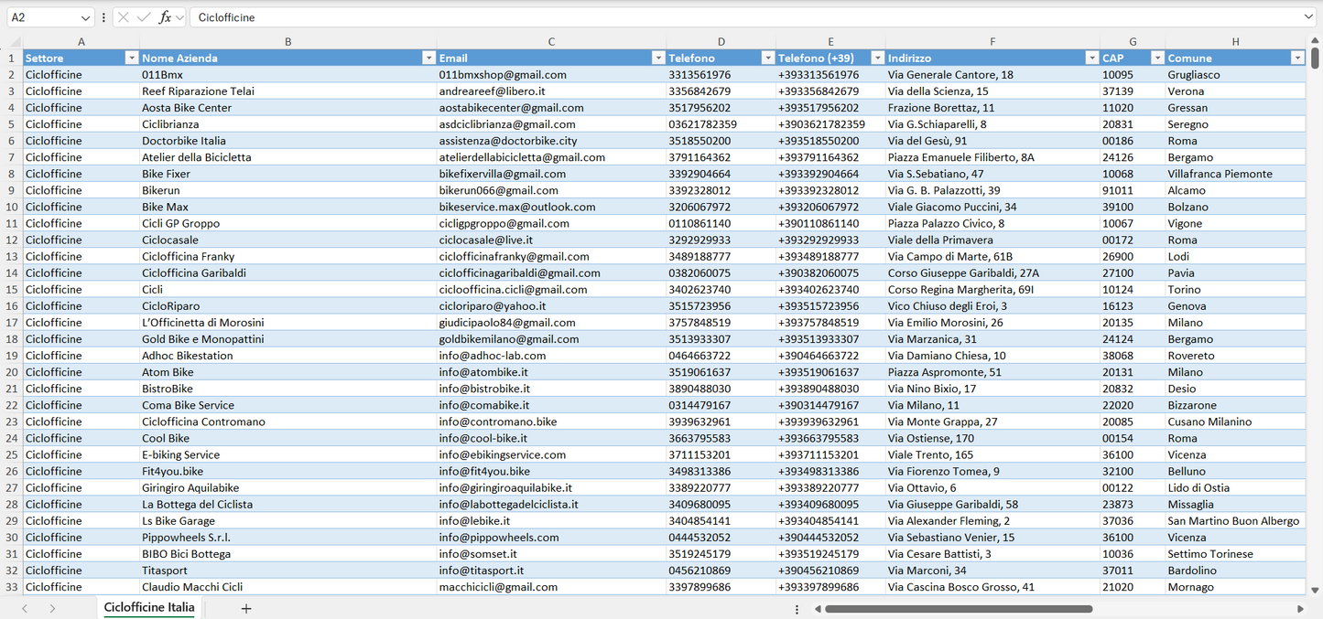Open the CAP column filter dropdown
This screenshot has width=1323, height=619.
pyautogui.click(x=1157, y=58)
